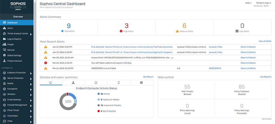Click the Devices monitor icon in sidebar
The image size is (275, 124).
[x=4, y=50]
